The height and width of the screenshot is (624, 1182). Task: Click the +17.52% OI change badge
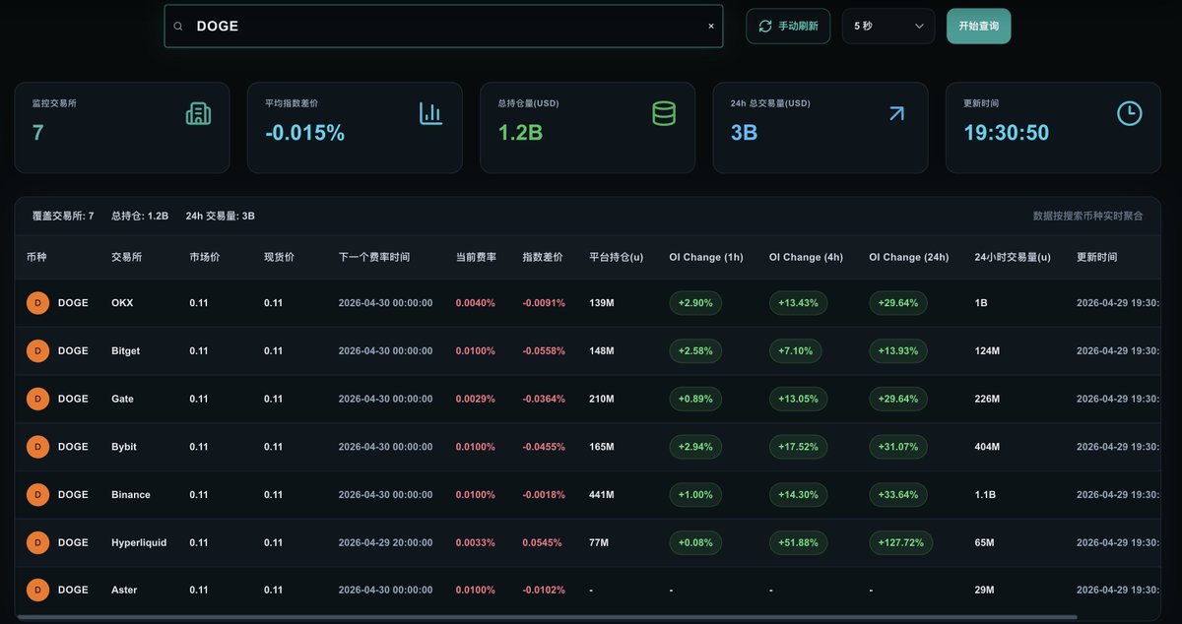798,447
